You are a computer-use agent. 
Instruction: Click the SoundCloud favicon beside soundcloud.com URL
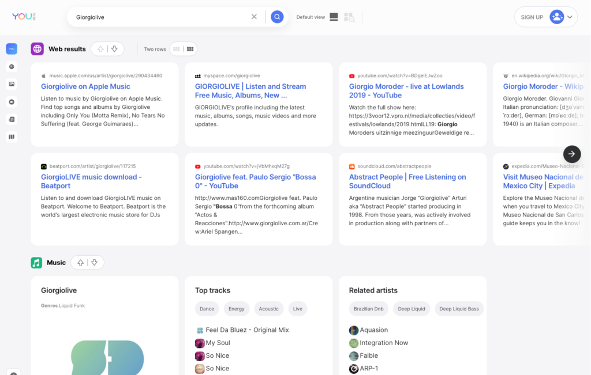click(x=351, y=166)
